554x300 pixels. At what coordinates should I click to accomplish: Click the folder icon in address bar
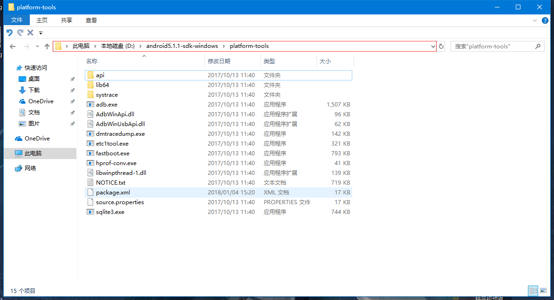(x=59, y=46)
